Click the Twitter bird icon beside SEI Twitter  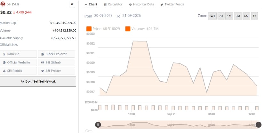point(43,71)
